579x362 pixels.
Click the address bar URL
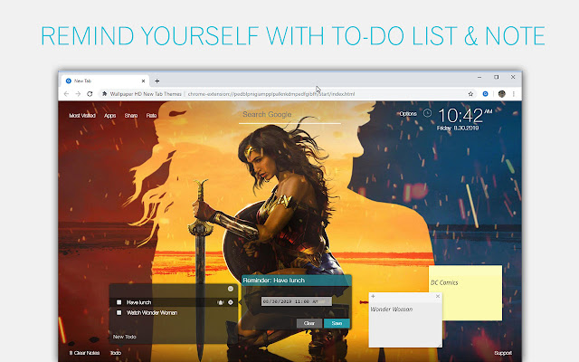271,94
